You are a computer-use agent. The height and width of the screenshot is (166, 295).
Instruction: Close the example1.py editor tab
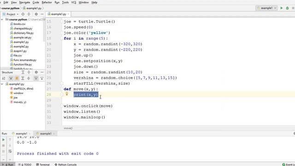(x=68, y=14)
